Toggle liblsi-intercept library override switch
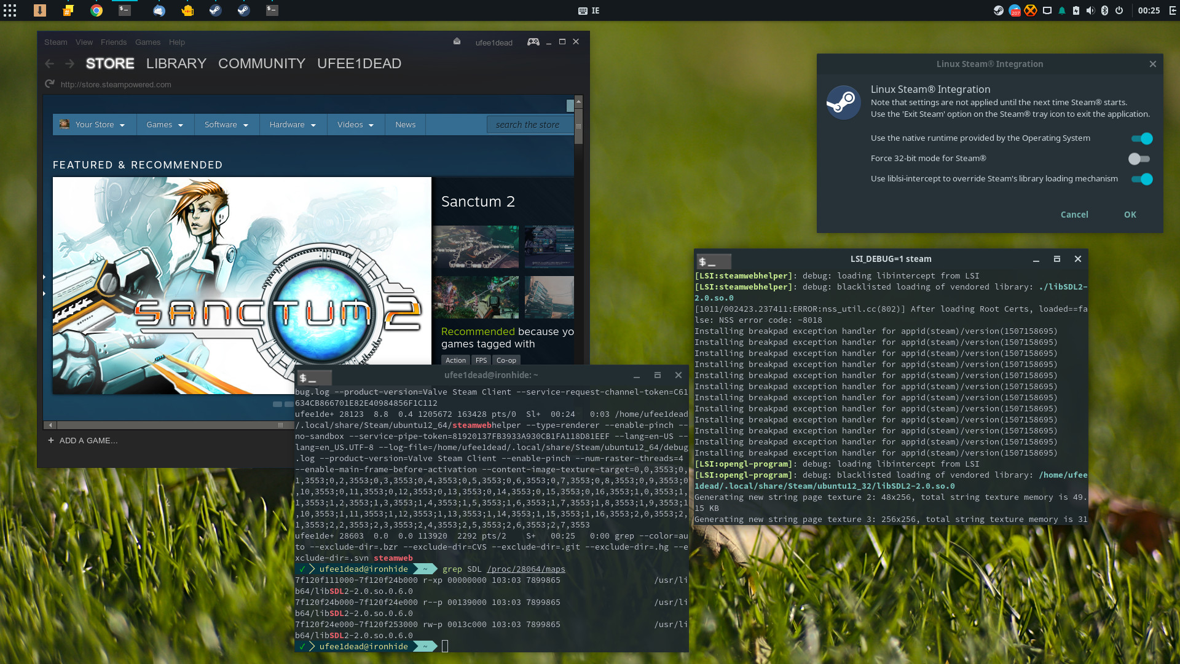 click(x=1141, y=179)
